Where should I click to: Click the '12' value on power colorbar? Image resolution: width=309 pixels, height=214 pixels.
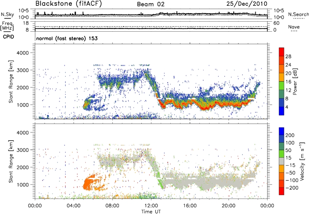(x=288, y=90)
